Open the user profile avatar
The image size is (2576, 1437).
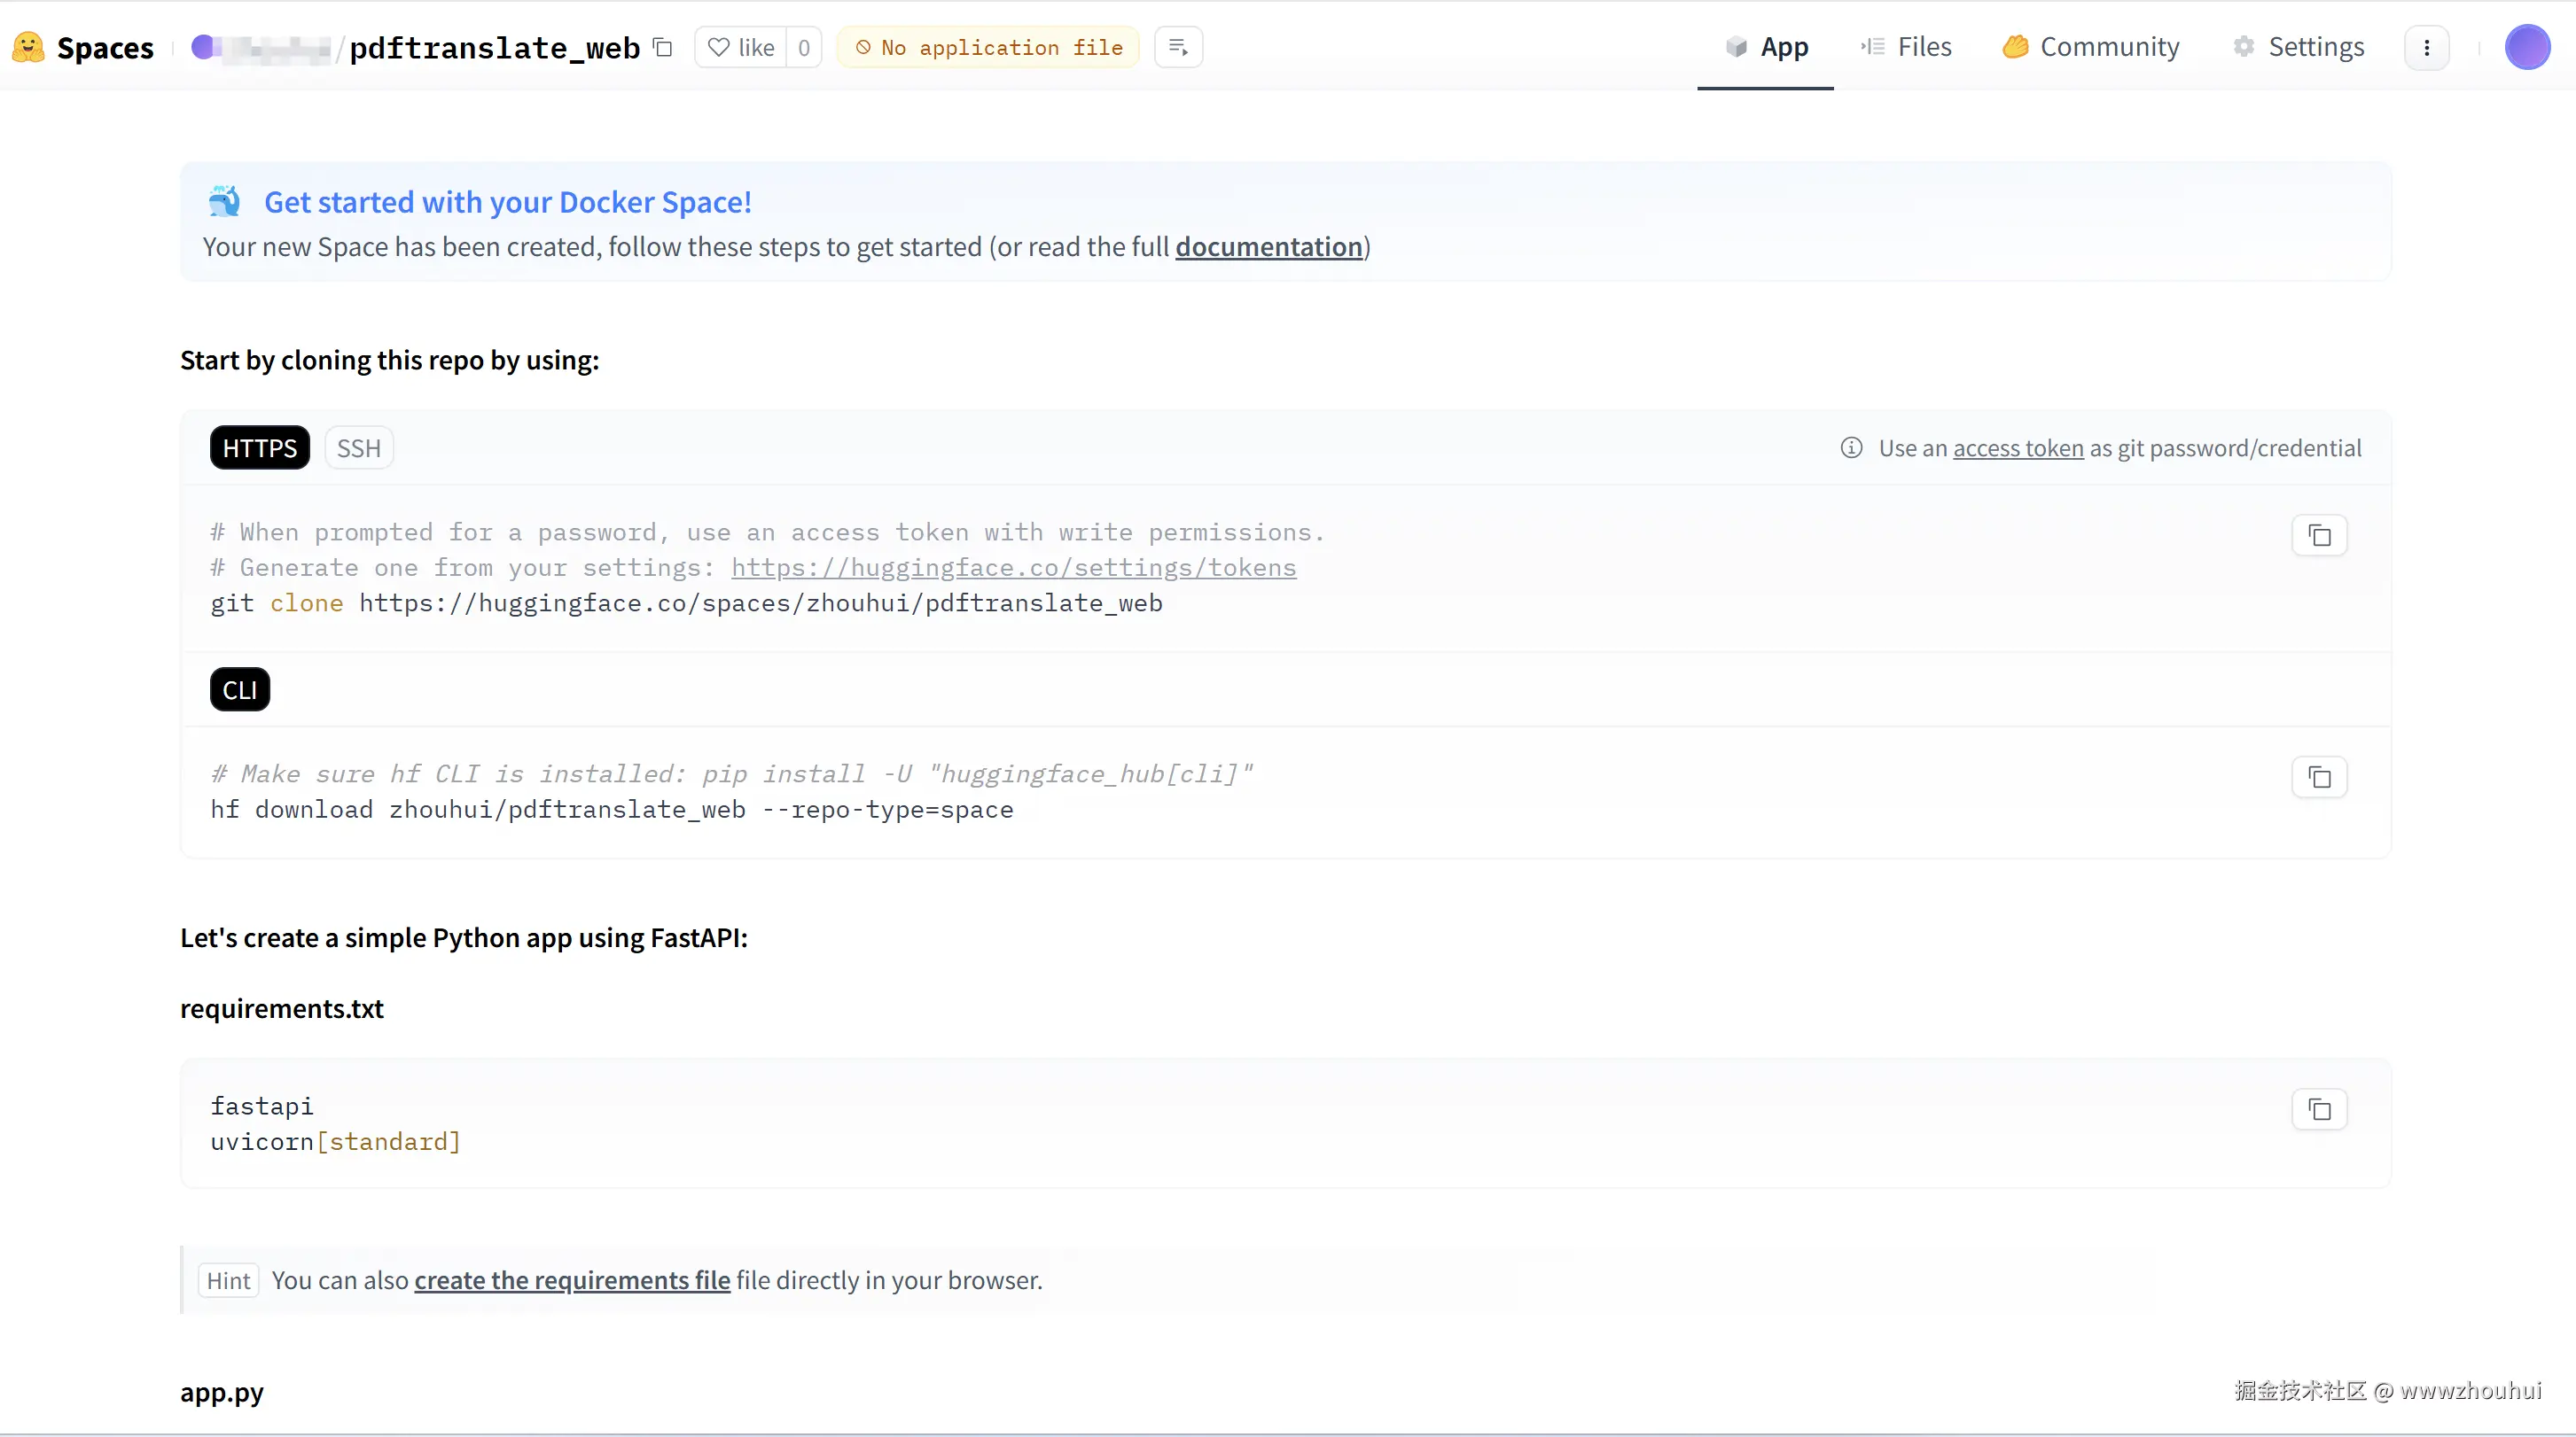(x=2527, y=47)
